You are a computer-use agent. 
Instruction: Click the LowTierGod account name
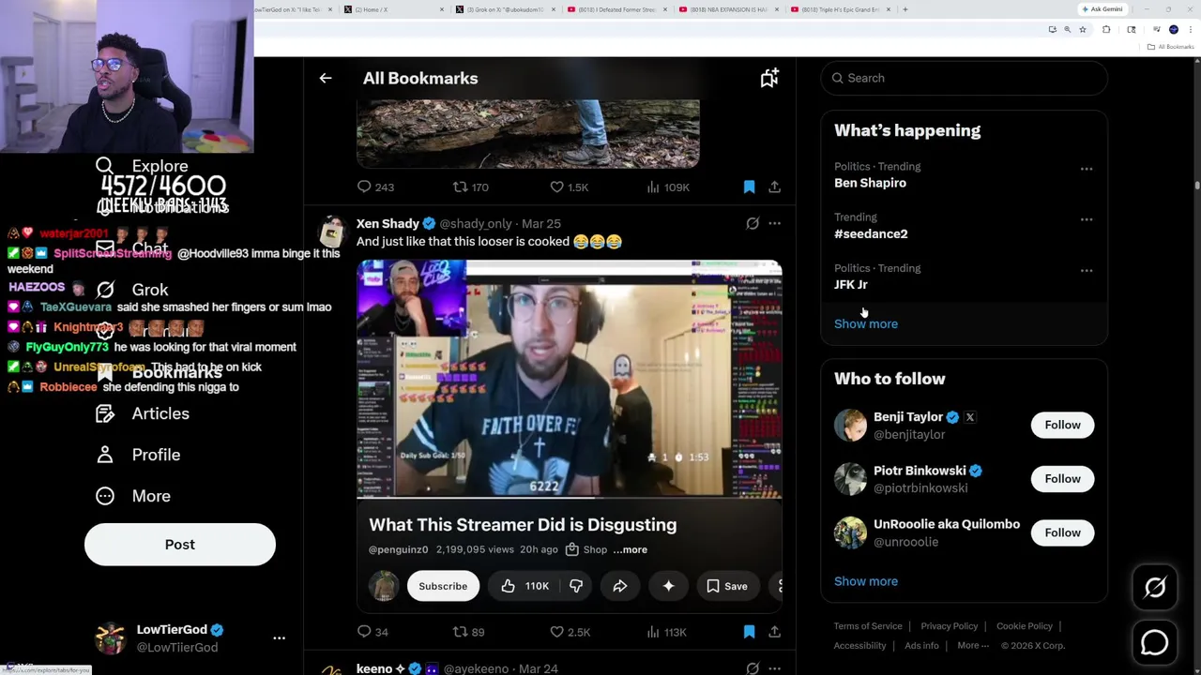click(172, 630)
